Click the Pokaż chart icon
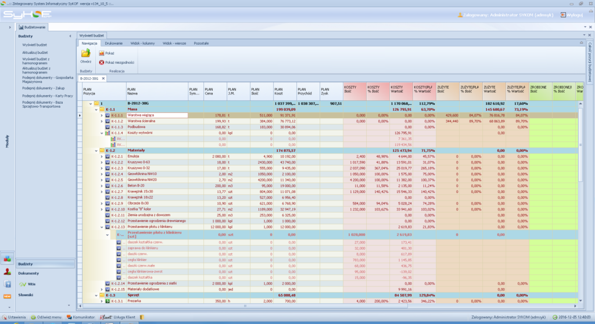The width and height of the screenshot is (595, 324). 101,53
